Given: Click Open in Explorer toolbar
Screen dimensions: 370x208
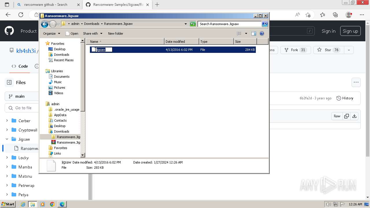Looking at the screenshot, I should (x=72, y=34).
